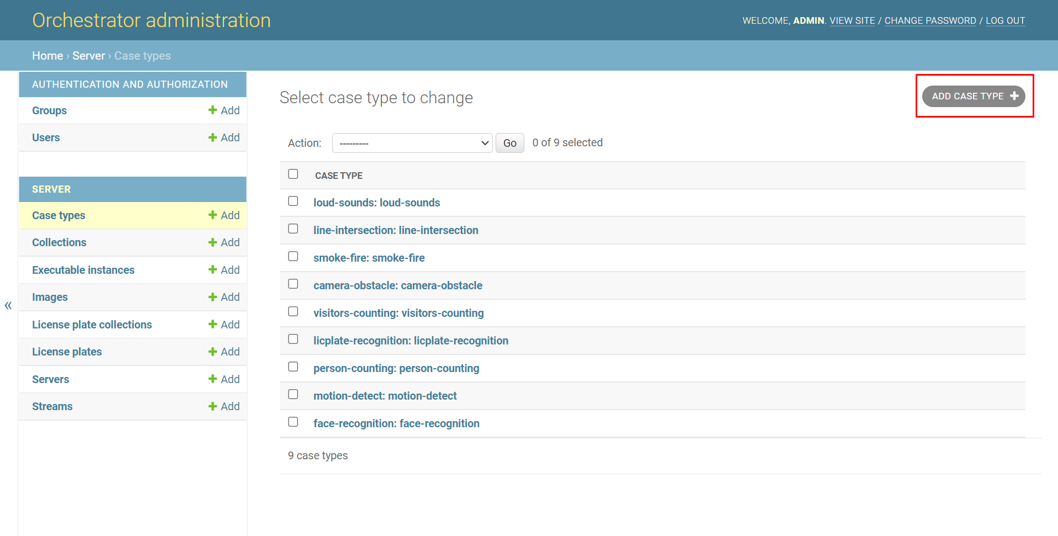This screenshot has height=536, width=1058.
Task: Open the face-recognition case type link
Action: tap(396, 423)
